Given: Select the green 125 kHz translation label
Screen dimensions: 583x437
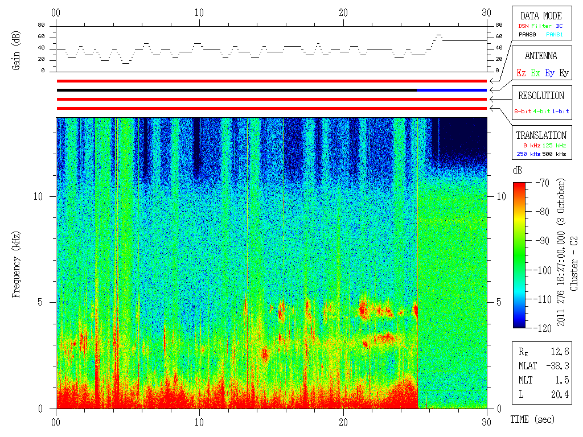Looking at the screenshot, I should tap(554, 145).
